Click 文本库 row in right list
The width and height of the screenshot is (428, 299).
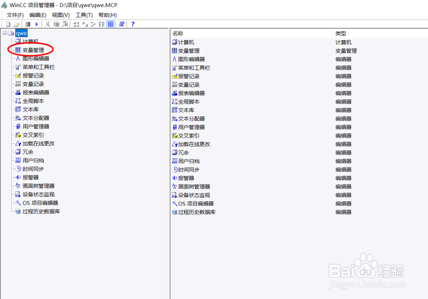tap(300, 110)
